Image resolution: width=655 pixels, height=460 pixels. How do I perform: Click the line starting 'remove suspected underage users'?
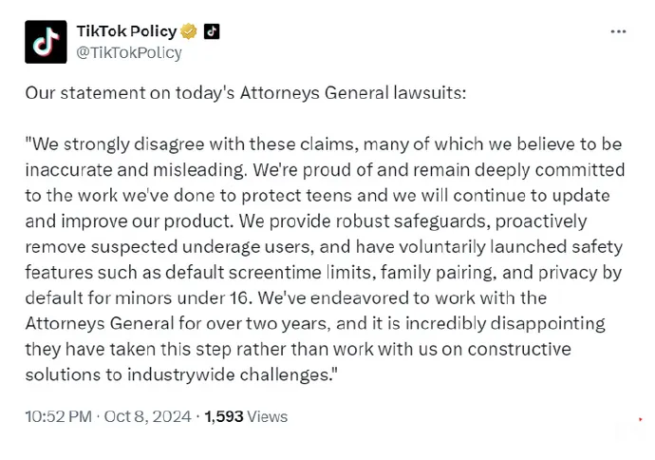pos(324,247)
